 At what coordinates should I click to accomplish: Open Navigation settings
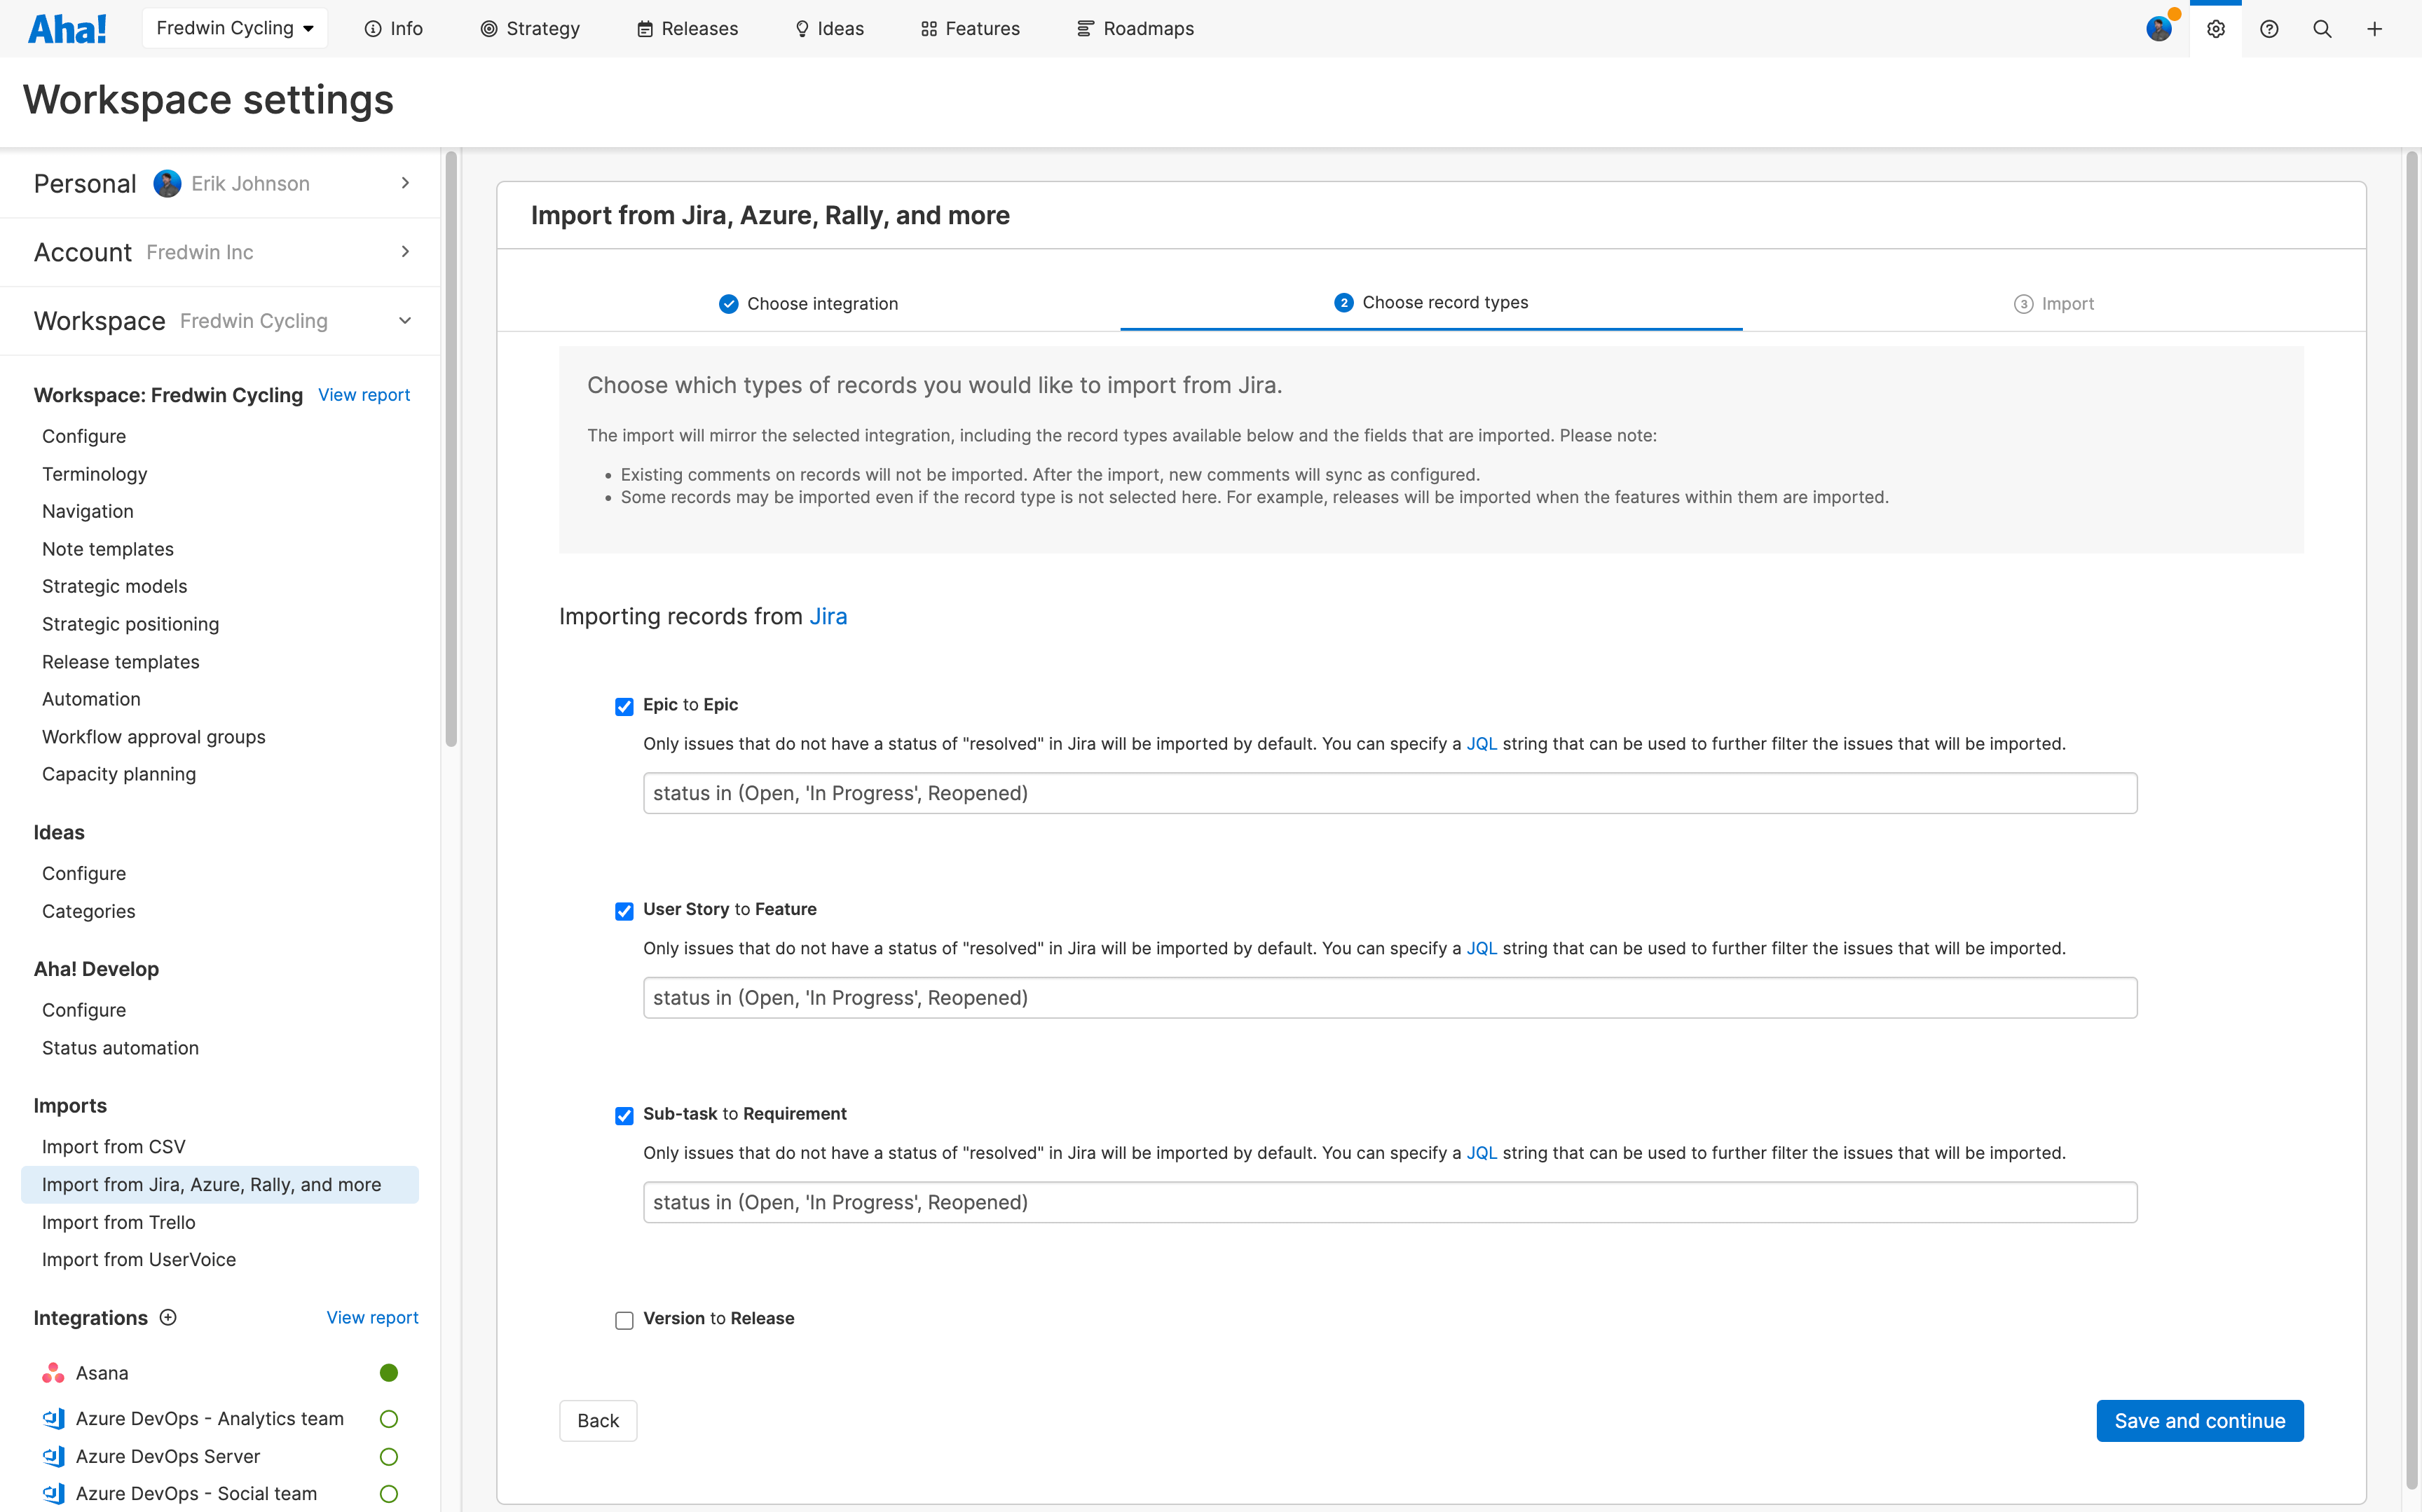[88, 511]
